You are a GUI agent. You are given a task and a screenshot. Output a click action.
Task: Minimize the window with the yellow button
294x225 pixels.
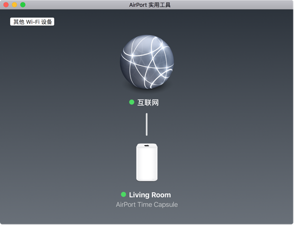point(15,4)
